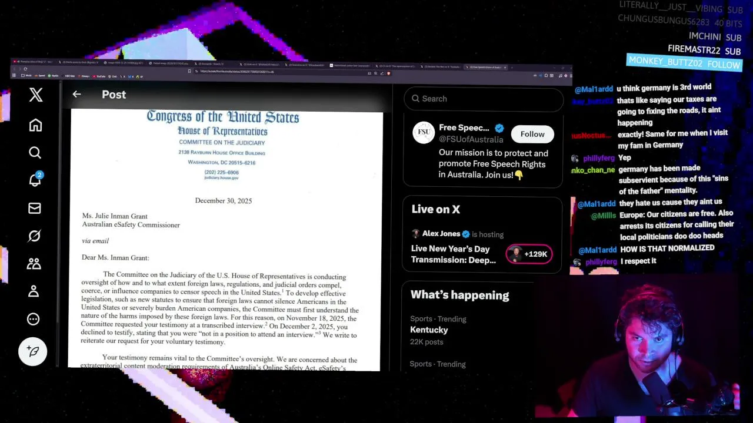Screen dimensions: 753x423
Task: Click judiciary.house.gov text in letterhead
Action: tap(222, 178)
